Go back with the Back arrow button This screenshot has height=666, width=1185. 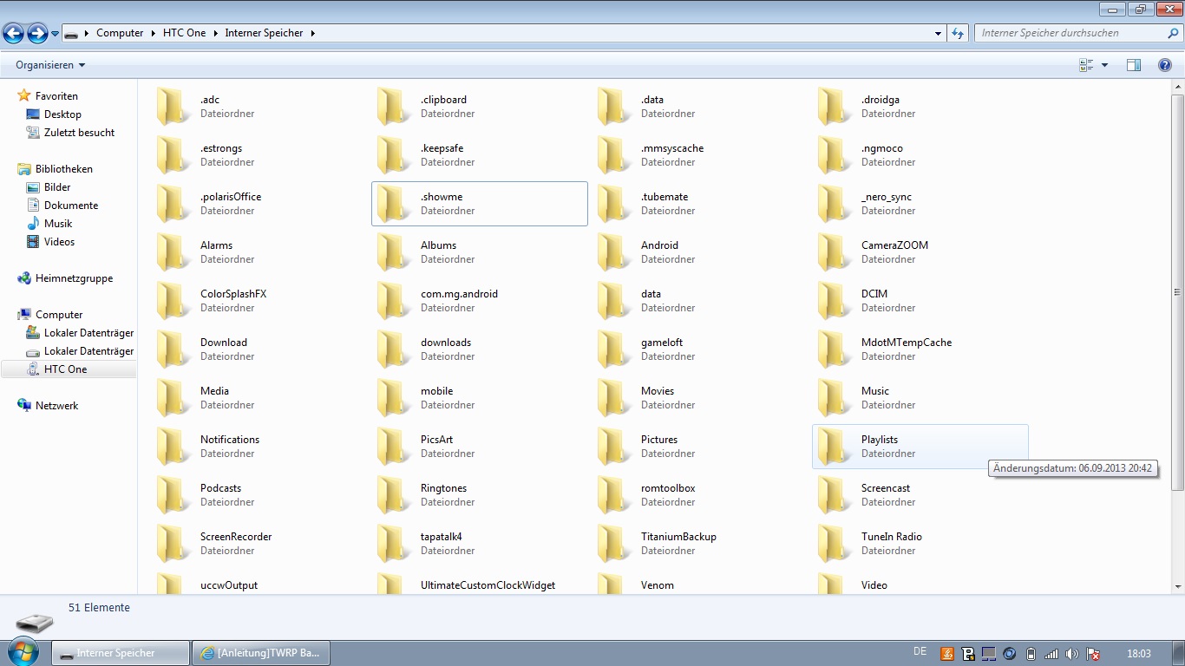pos(13,34)
